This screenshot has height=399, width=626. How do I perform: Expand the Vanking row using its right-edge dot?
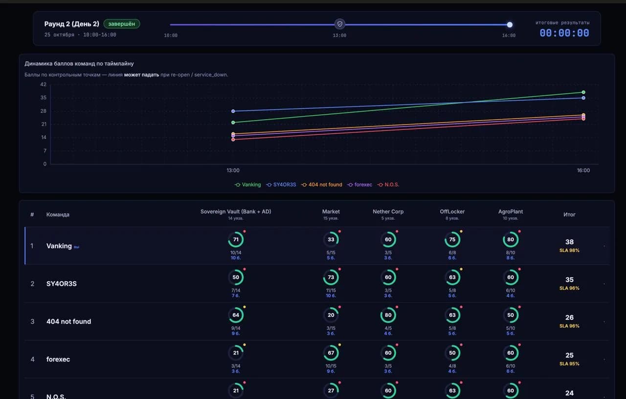point(604,246)
